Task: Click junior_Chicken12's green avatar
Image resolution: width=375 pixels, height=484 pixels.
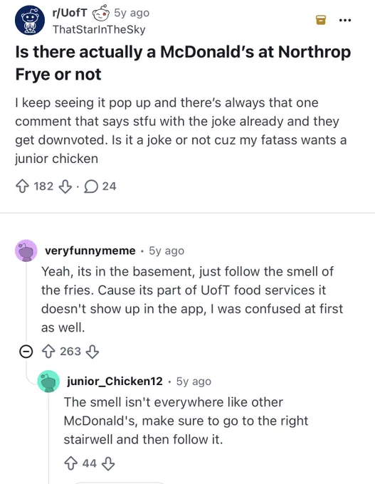Action: [x=48, y=382]
